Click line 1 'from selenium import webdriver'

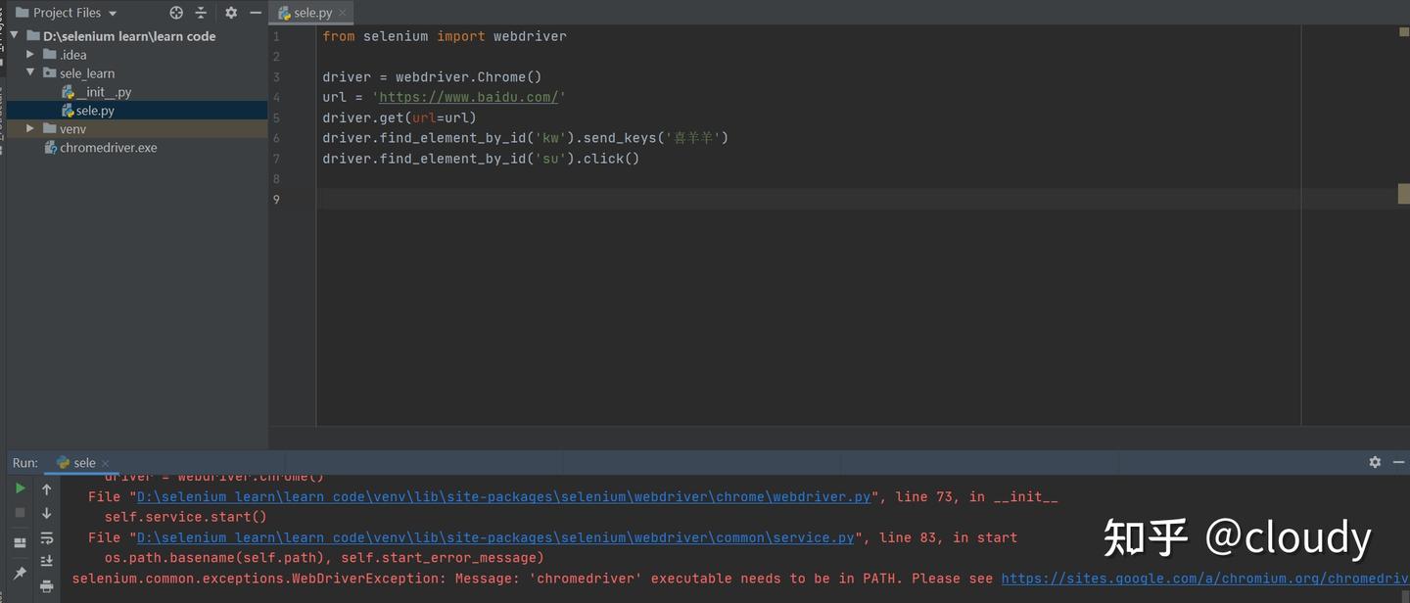(445, 36)
